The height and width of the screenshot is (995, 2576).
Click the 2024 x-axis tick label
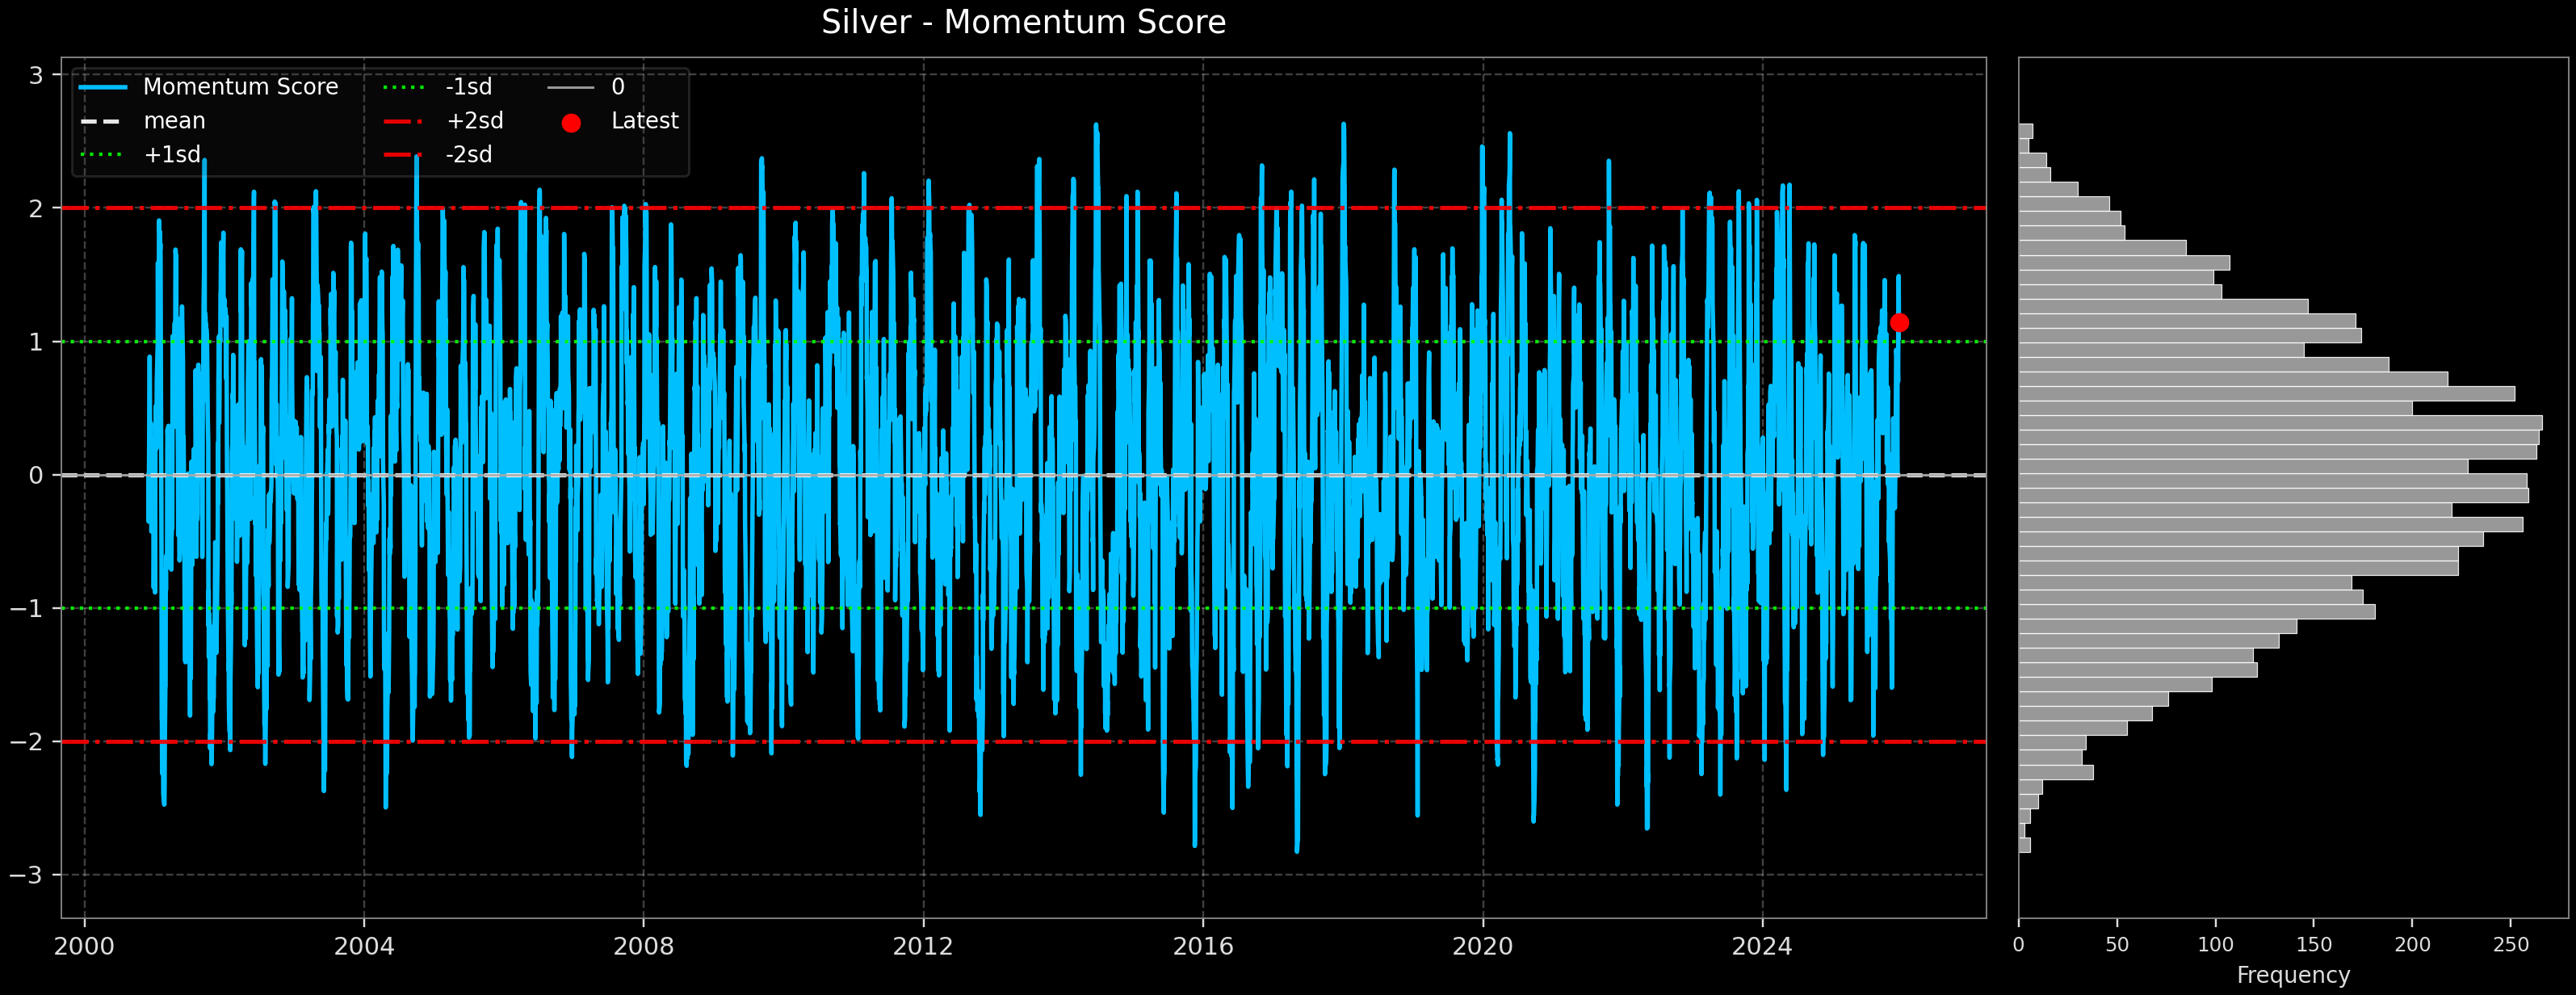point(1761,946)
